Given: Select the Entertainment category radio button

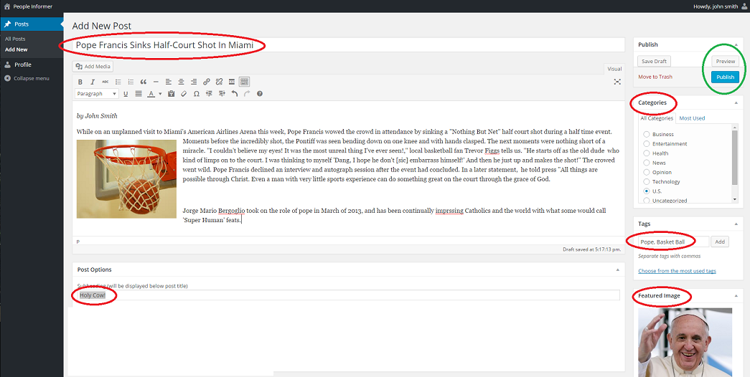Looking at the screenshot, I should (647, 144).
